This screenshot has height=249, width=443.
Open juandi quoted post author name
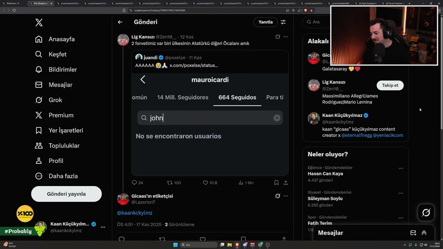click(151, 57)
